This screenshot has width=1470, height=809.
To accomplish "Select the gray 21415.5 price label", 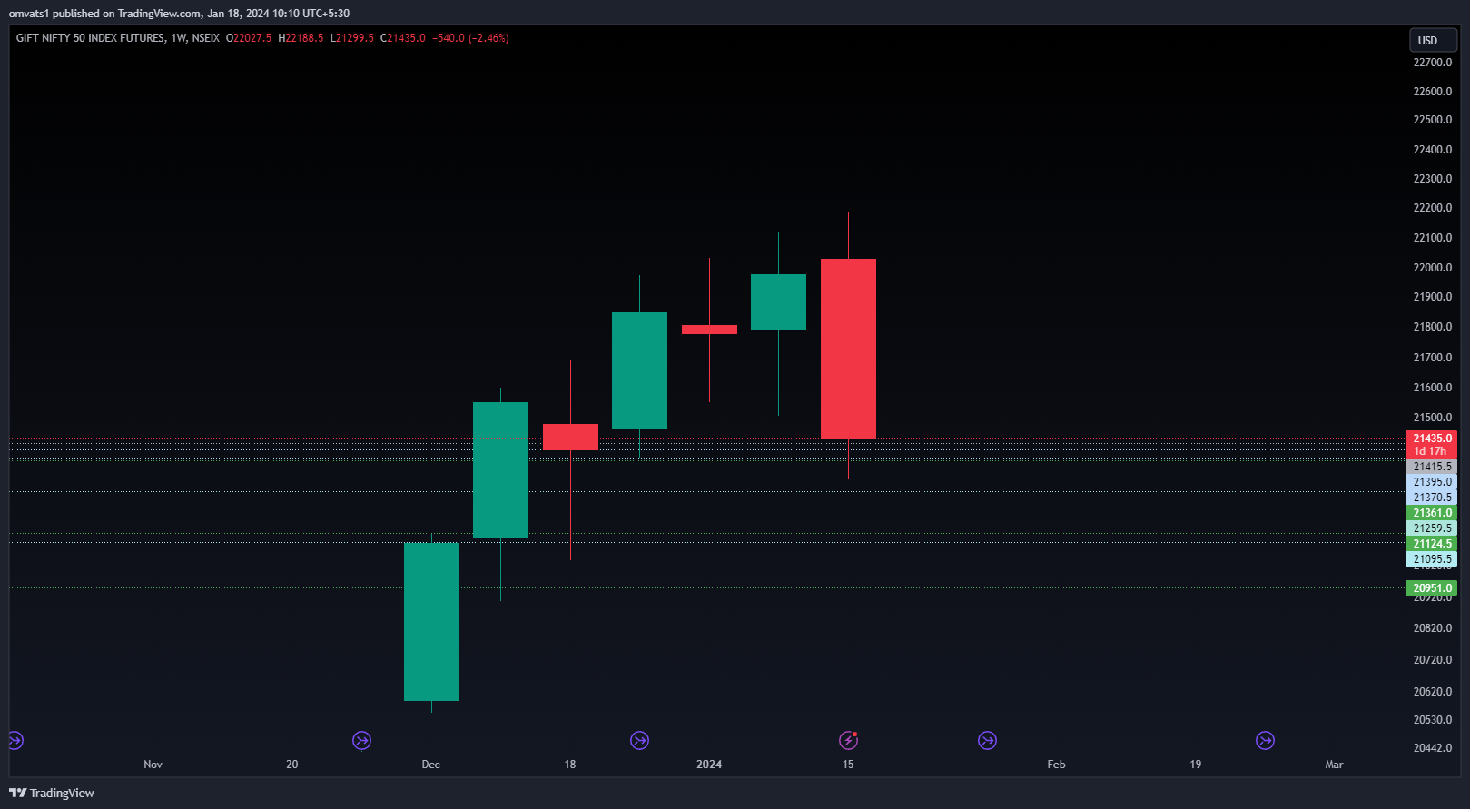I will click(x=1432, y=467).
